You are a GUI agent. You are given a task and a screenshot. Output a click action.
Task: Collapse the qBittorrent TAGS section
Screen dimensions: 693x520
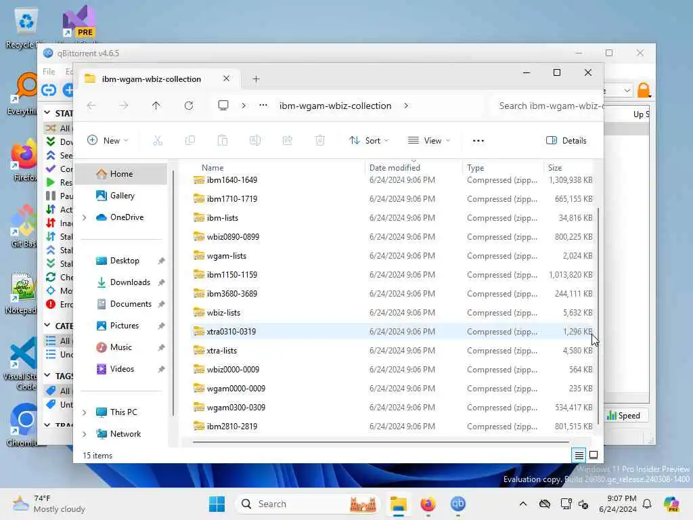[x=48, y=376]
